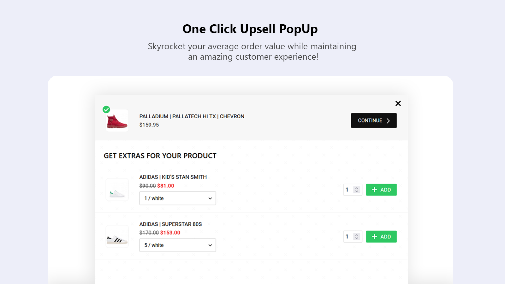Click the up stepper arrow for Stan Smith quantity

pyautogui.click(x=357, y=188)
